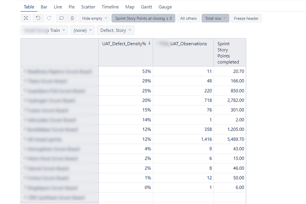306x204 pixels.
Task: Click the undo icon
Action: tap(38, 18)
